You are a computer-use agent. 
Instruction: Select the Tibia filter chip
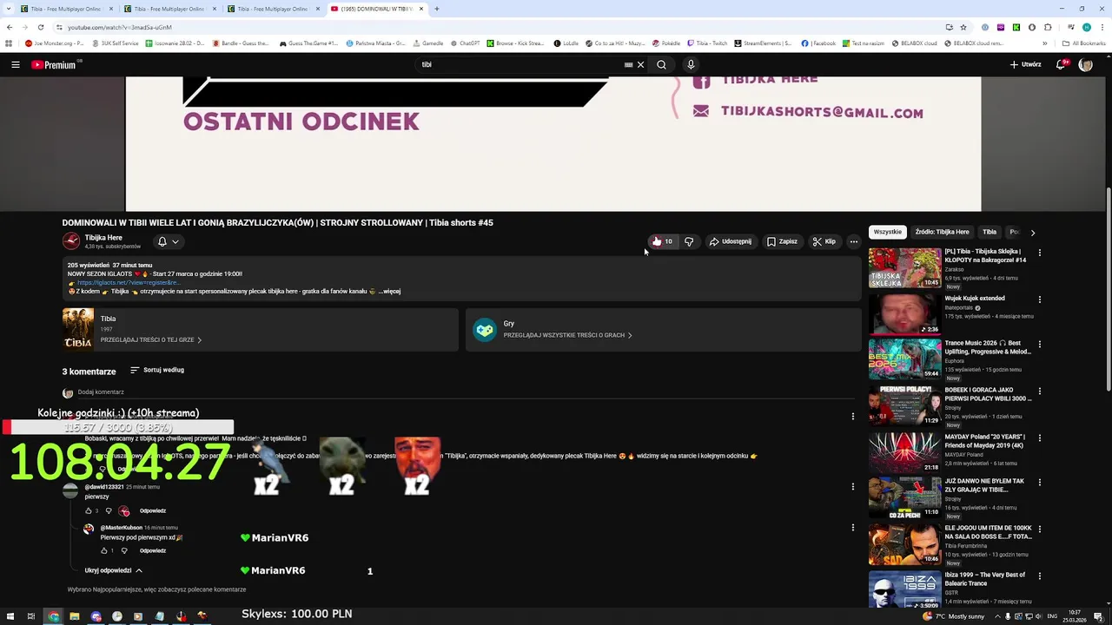(990, 232)
